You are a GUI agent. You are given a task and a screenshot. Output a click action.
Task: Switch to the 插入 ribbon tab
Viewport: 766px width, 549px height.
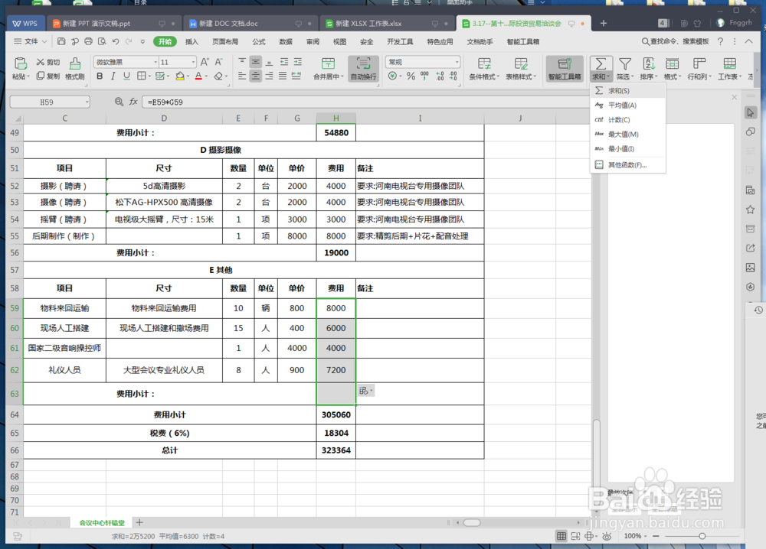(x=192, y=41)
